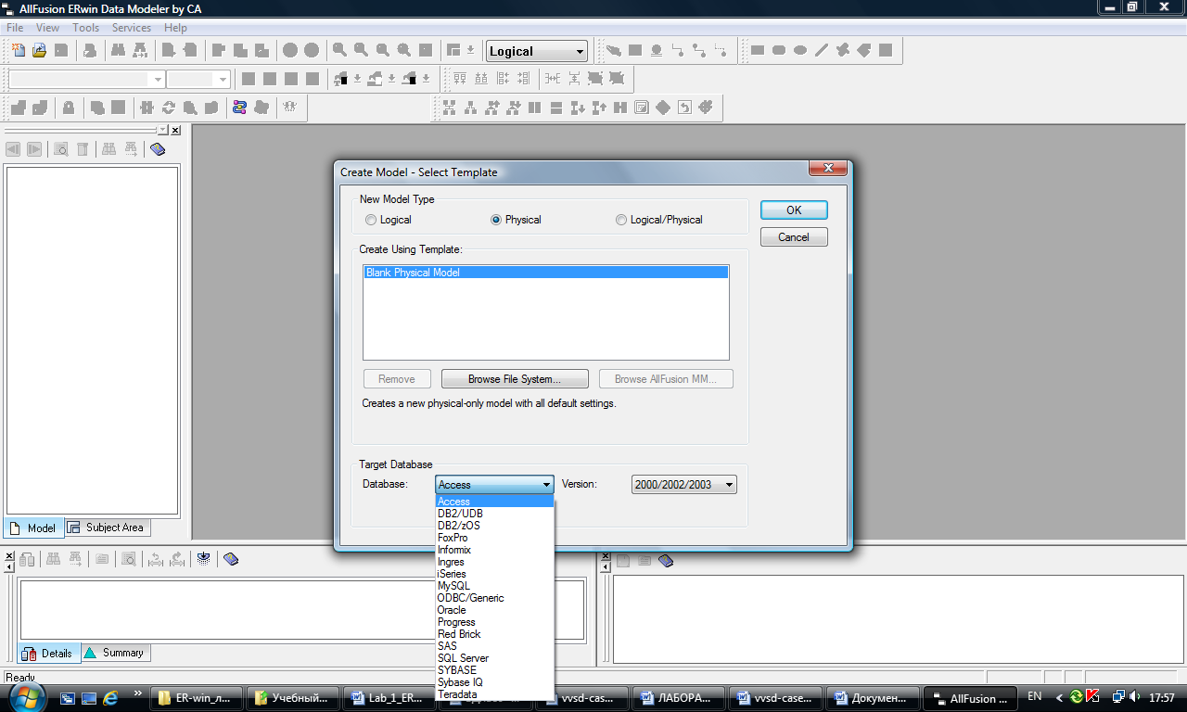
Task: Select the line drawing tool
Action: click(822, 50)
